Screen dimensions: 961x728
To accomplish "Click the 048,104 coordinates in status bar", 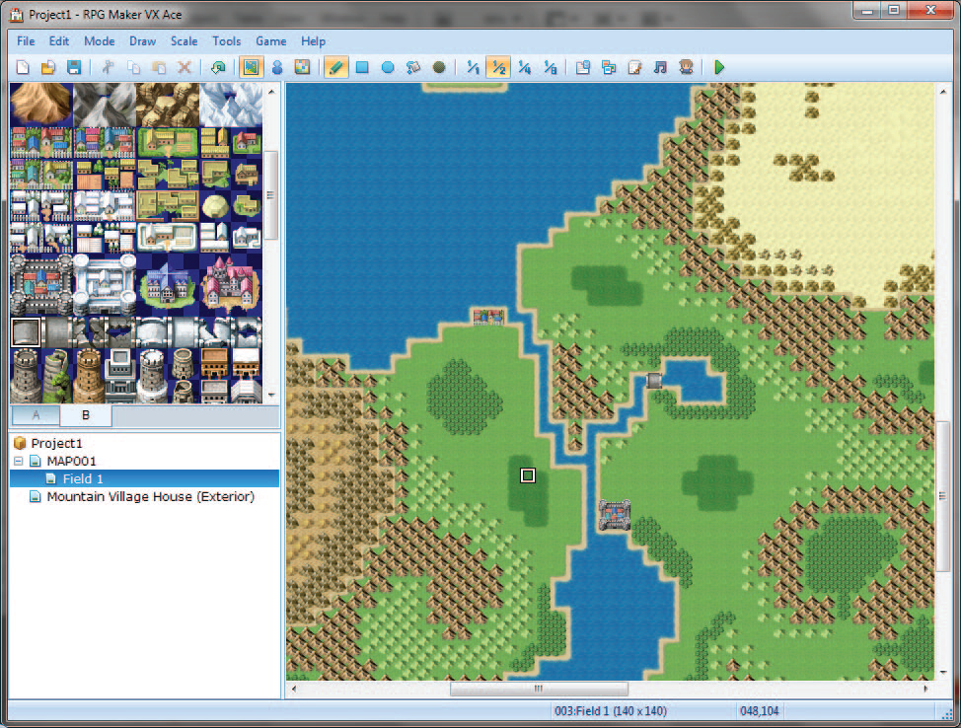I will [760, 711].
